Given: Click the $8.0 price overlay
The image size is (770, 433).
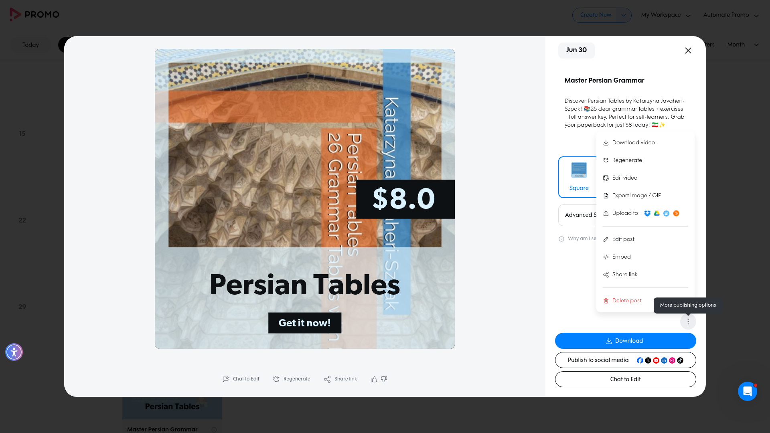Looking at the screenshot, I should point(405,199).
